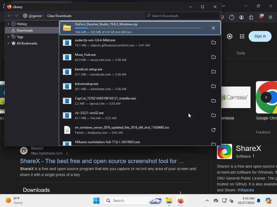This screenshot has height=207, width=277.
Task: Open containing folder for vlc-3.0.21-win32.exe
Action: point(213,115)
